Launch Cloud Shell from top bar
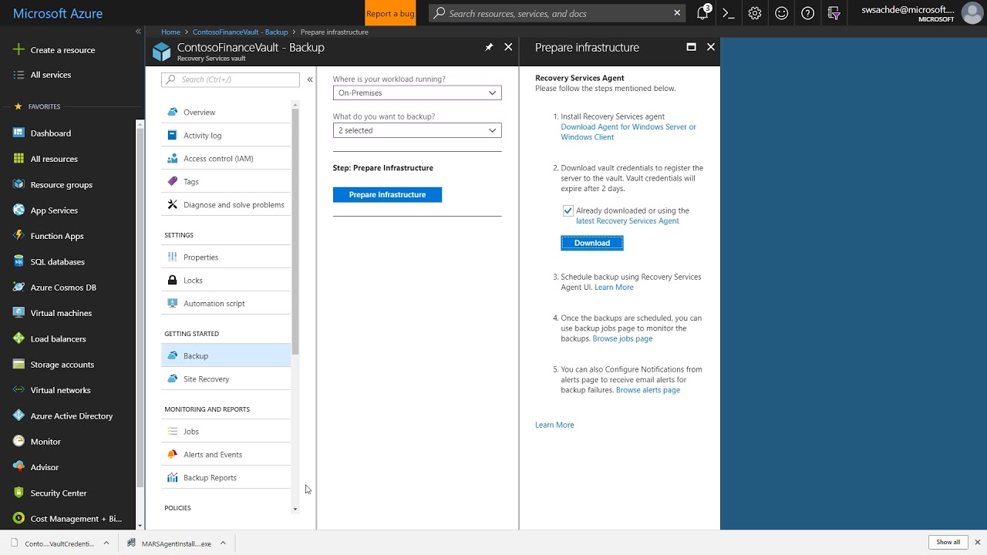987x555 pixels. click(728, 13)
